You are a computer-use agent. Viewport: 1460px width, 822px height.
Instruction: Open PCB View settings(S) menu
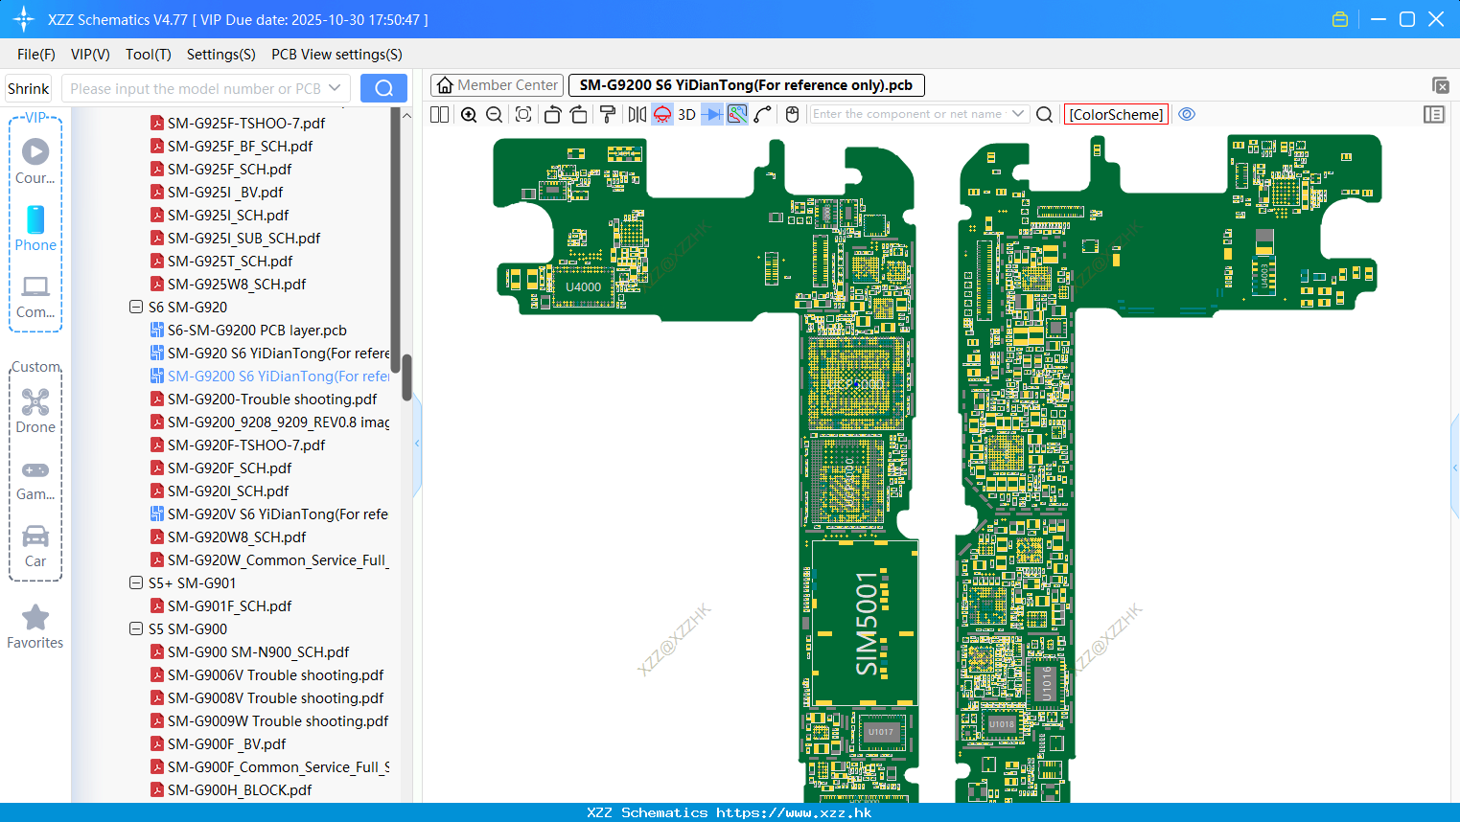[x=336, y=55]
